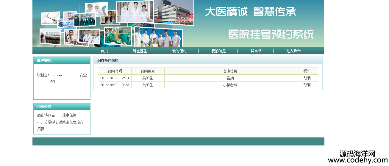Click the 安全退出 logout link
The height and width of the screenshot is (166, 389).
[83, 75]
